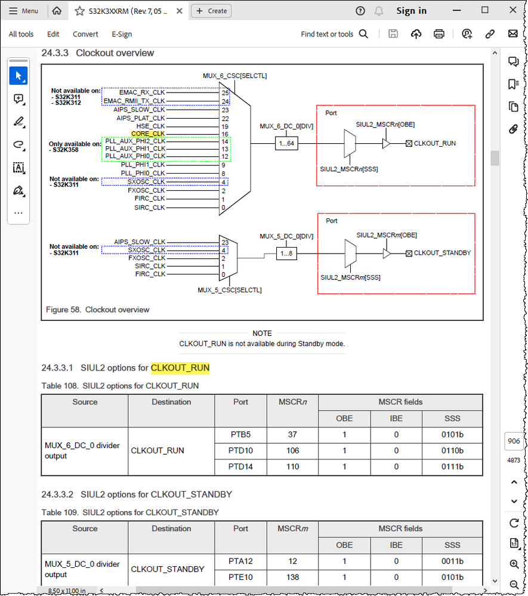
Task: Open All tools panel
Action: click(21, 34)
